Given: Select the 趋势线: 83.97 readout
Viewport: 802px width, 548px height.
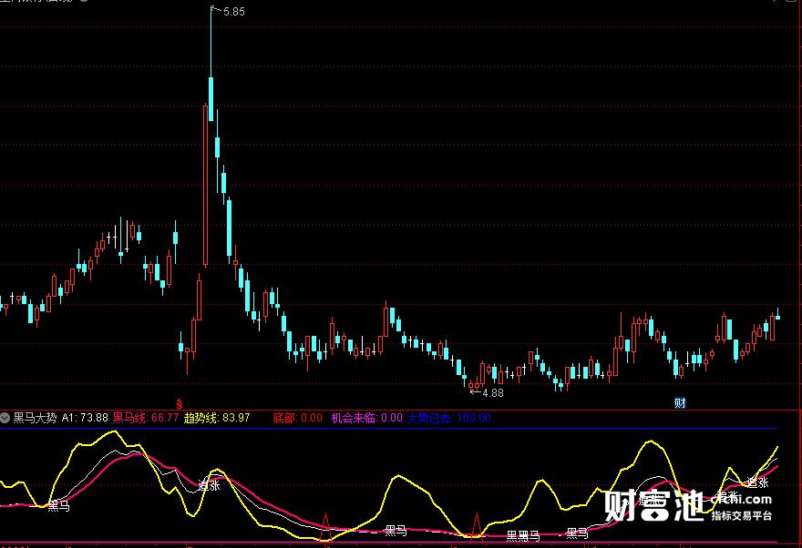Looking at the screenshot, I should (x=217, y=418).
